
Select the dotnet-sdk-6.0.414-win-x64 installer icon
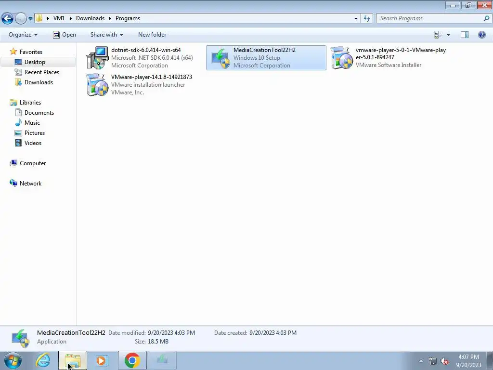click(x=97, y=58)
